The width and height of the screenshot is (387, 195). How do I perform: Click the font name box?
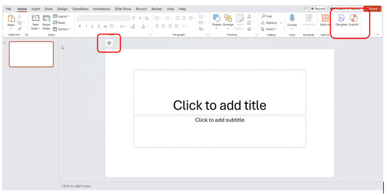click(x=98, y=18)
